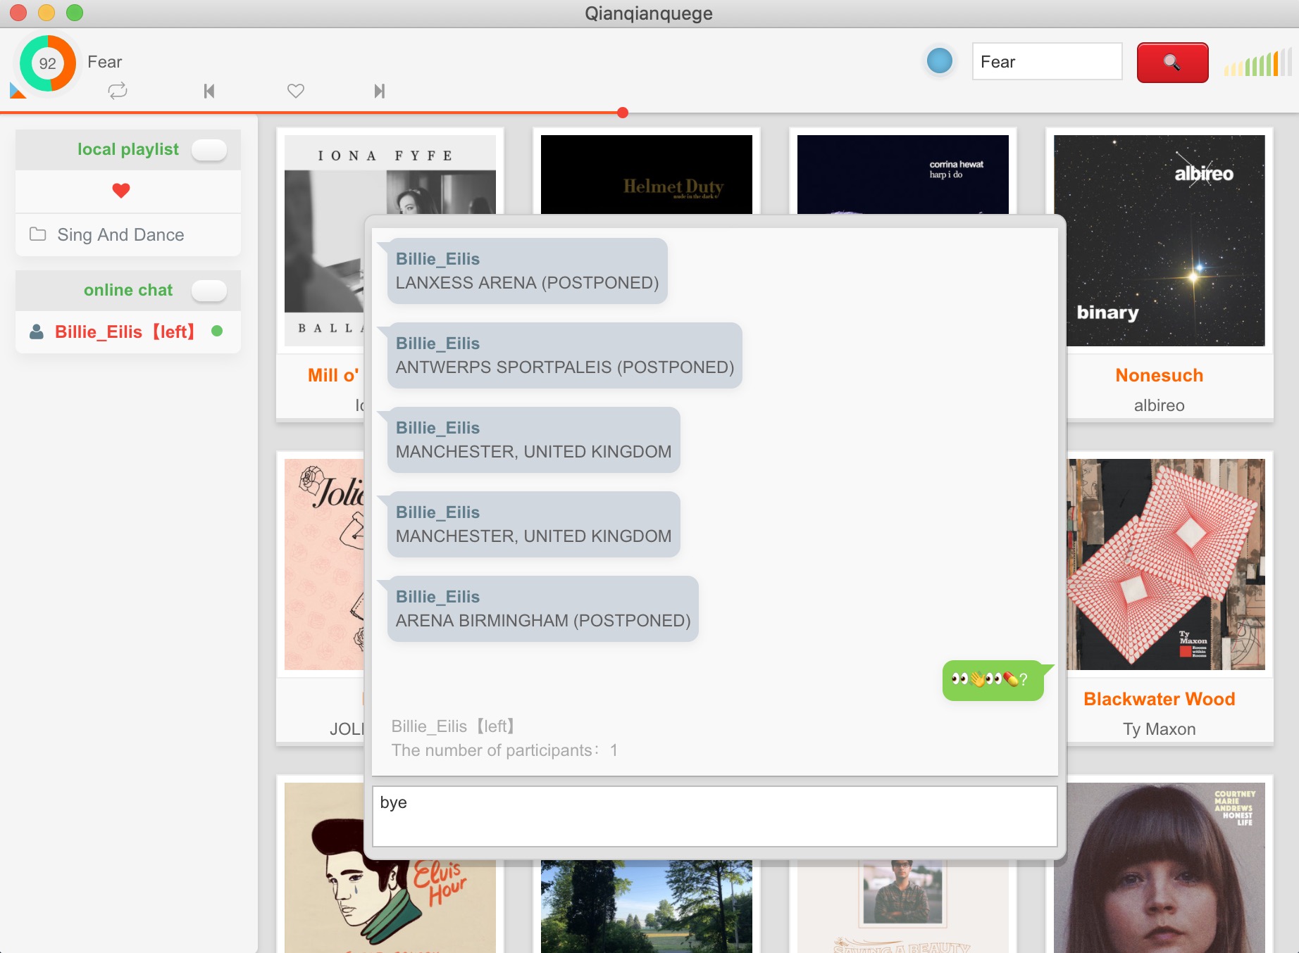Close the Qianqianquege window with the red button

tap(18, 13)
